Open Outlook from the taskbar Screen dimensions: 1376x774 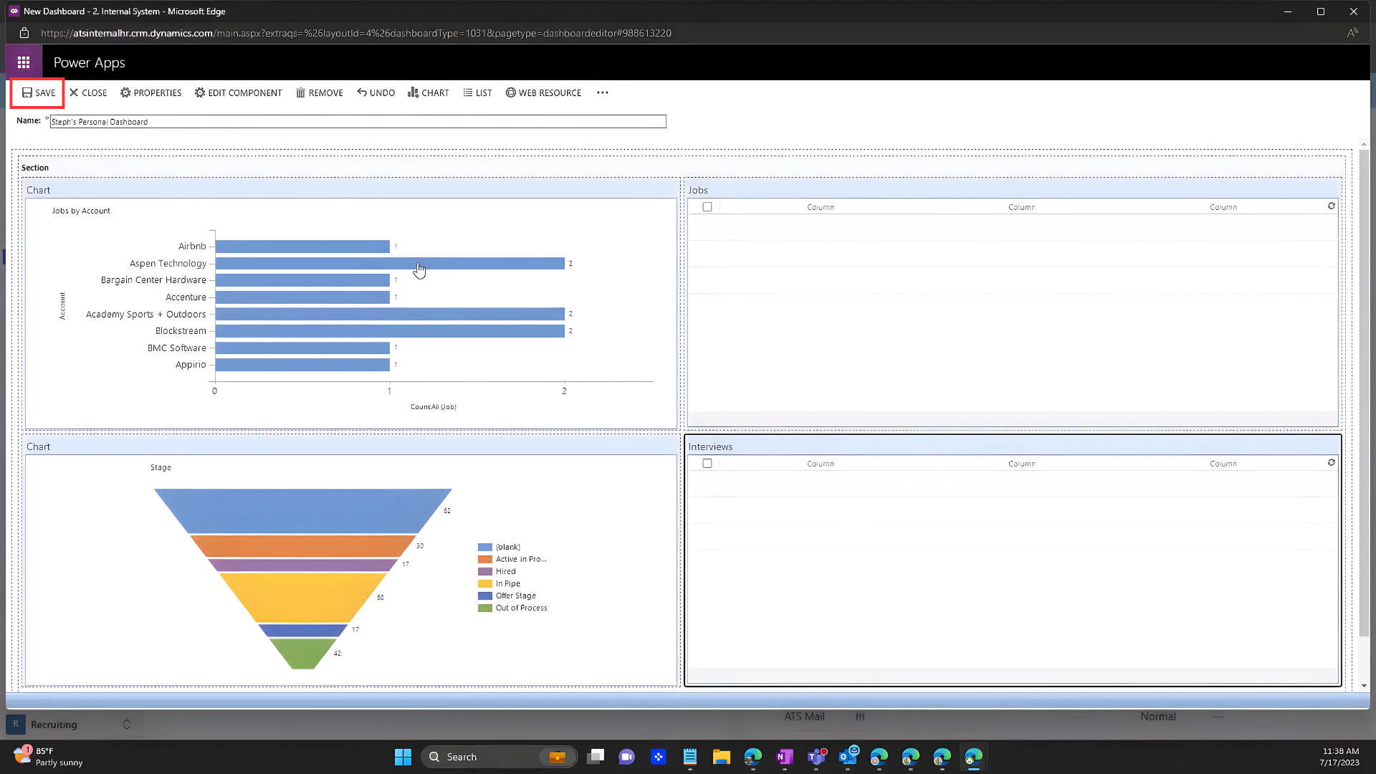point(849,757)
